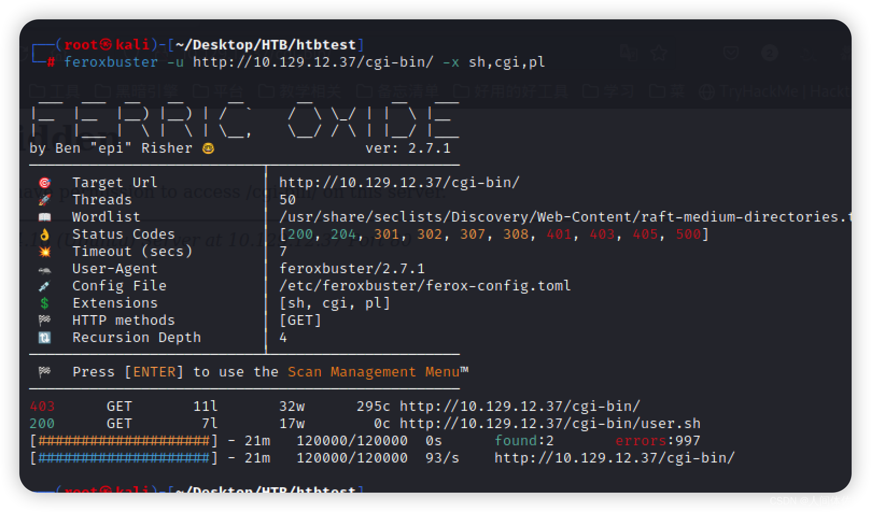871x512 pixels.
Task: Click the 'feroxbuster' command word
Action: click(111, 62)
